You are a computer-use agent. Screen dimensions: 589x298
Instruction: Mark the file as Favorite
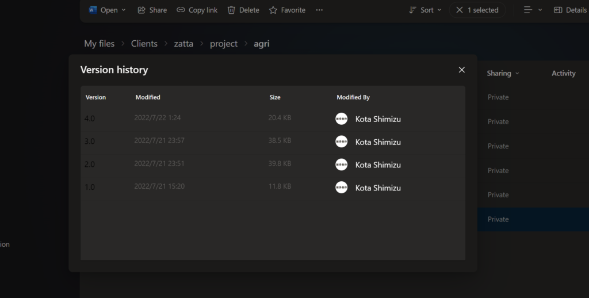(x=287, y=10)
